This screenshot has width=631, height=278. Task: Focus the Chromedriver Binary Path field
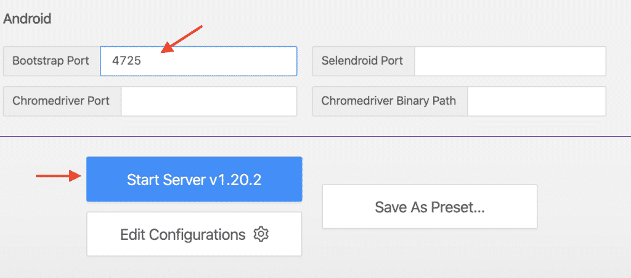(x=536, y=101)
